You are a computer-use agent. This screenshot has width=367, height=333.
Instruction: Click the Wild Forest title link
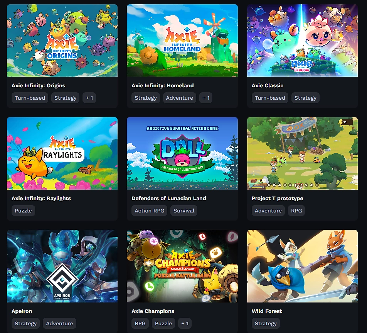coord(267,311)
